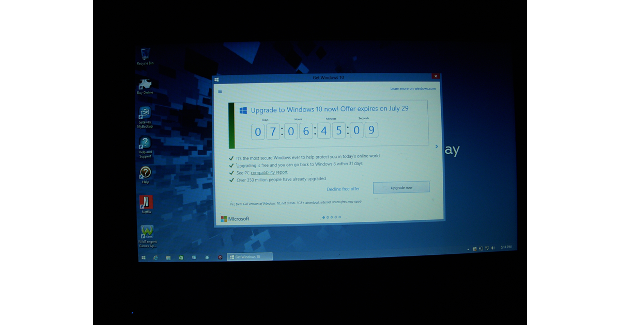Open the hamburger menu in Get Windows 10
This screenshot has width=620, height=325.
tap(220, 91)
